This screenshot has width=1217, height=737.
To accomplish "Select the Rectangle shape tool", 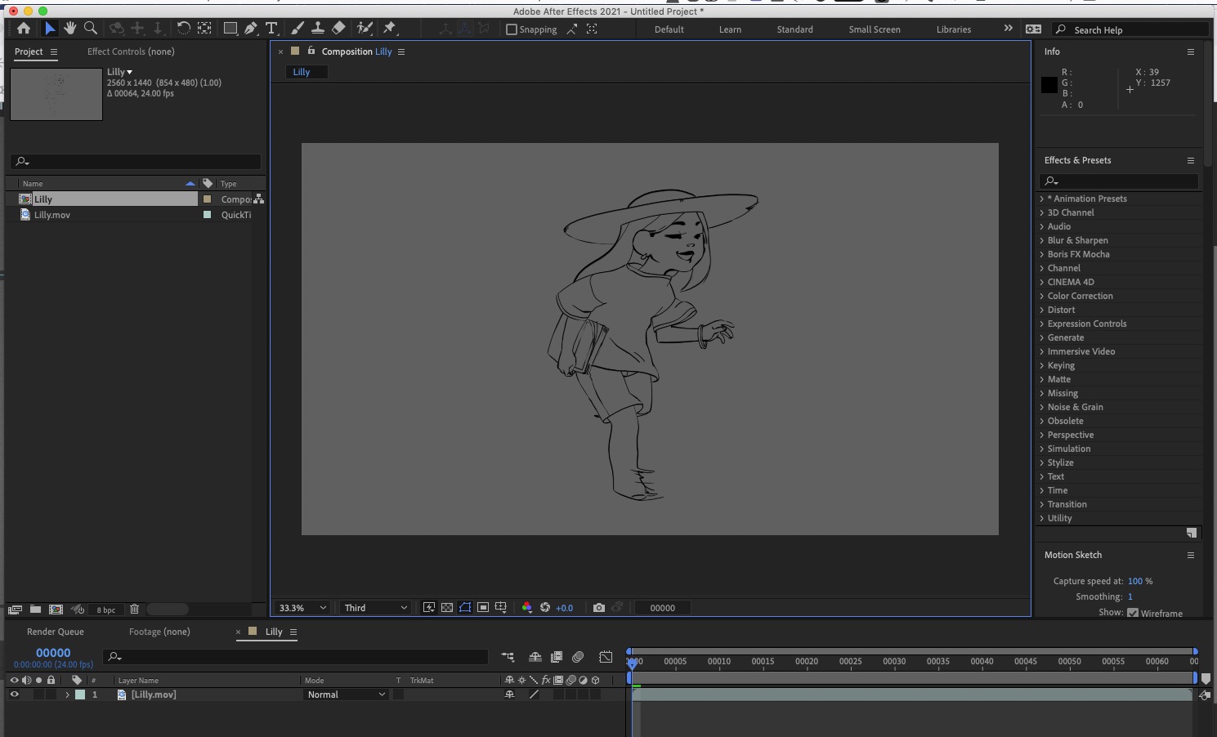I will tap(230, 29).
